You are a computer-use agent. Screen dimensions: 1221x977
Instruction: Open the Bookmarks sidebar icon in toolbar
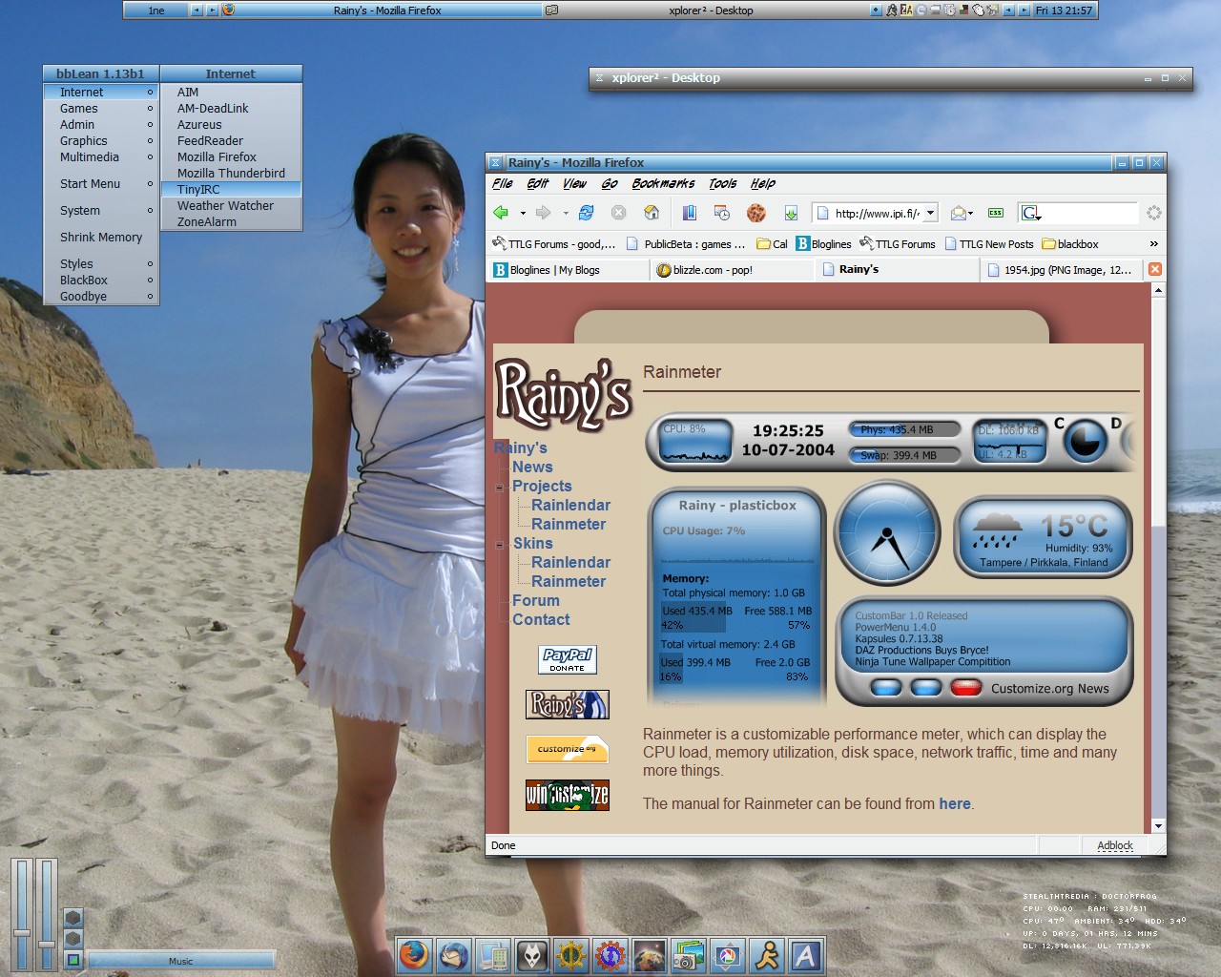pyautogui.click(x=690, y=213)
